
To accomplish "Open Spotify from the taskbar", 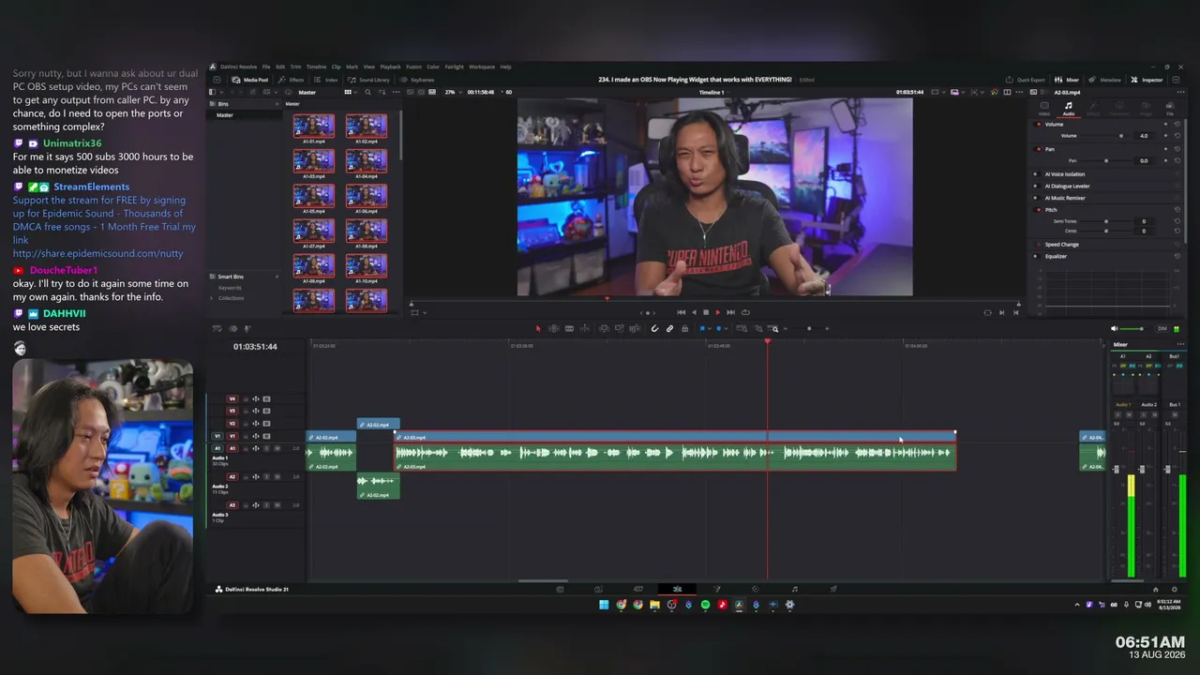I will point(705,605).
